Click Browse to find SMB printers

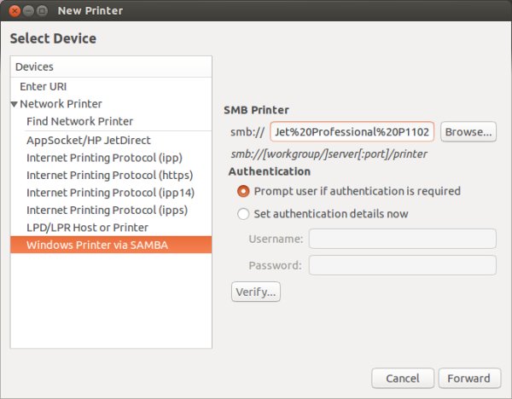click(469, 132)
